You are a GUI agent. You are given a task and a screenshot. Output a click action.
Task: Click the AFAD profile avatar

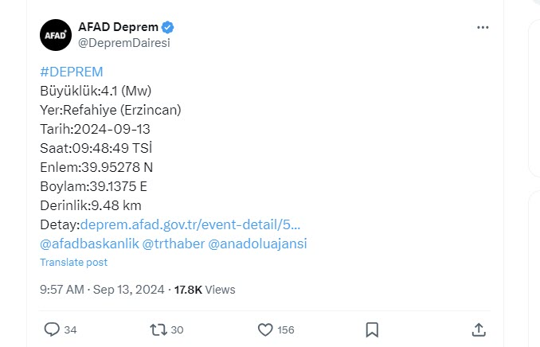click(x=56, y=34)
